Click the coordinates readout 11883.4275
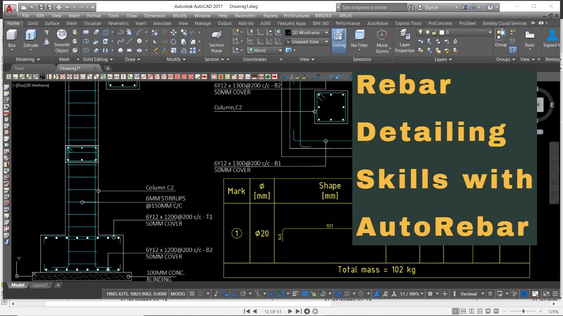 136,294
